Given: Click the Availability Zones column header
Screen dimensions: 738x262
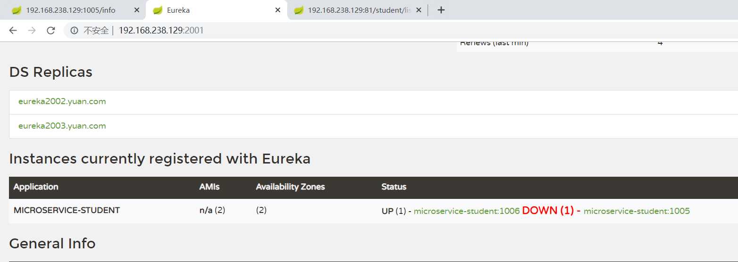Looking at the screenshot, I should (x=290, y=187).
